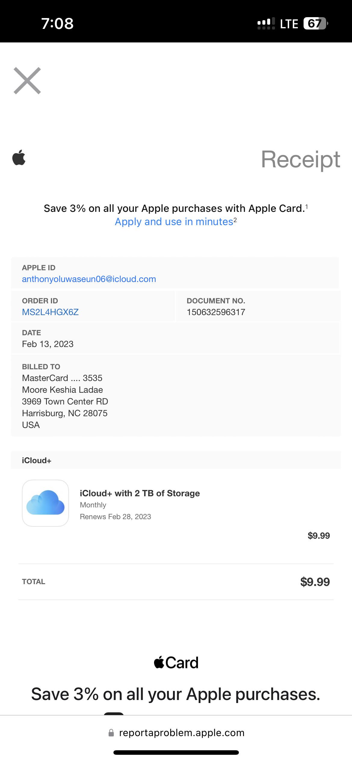Tap the total amount $9.99
The image size is (352, 762).
click(315, 582)
